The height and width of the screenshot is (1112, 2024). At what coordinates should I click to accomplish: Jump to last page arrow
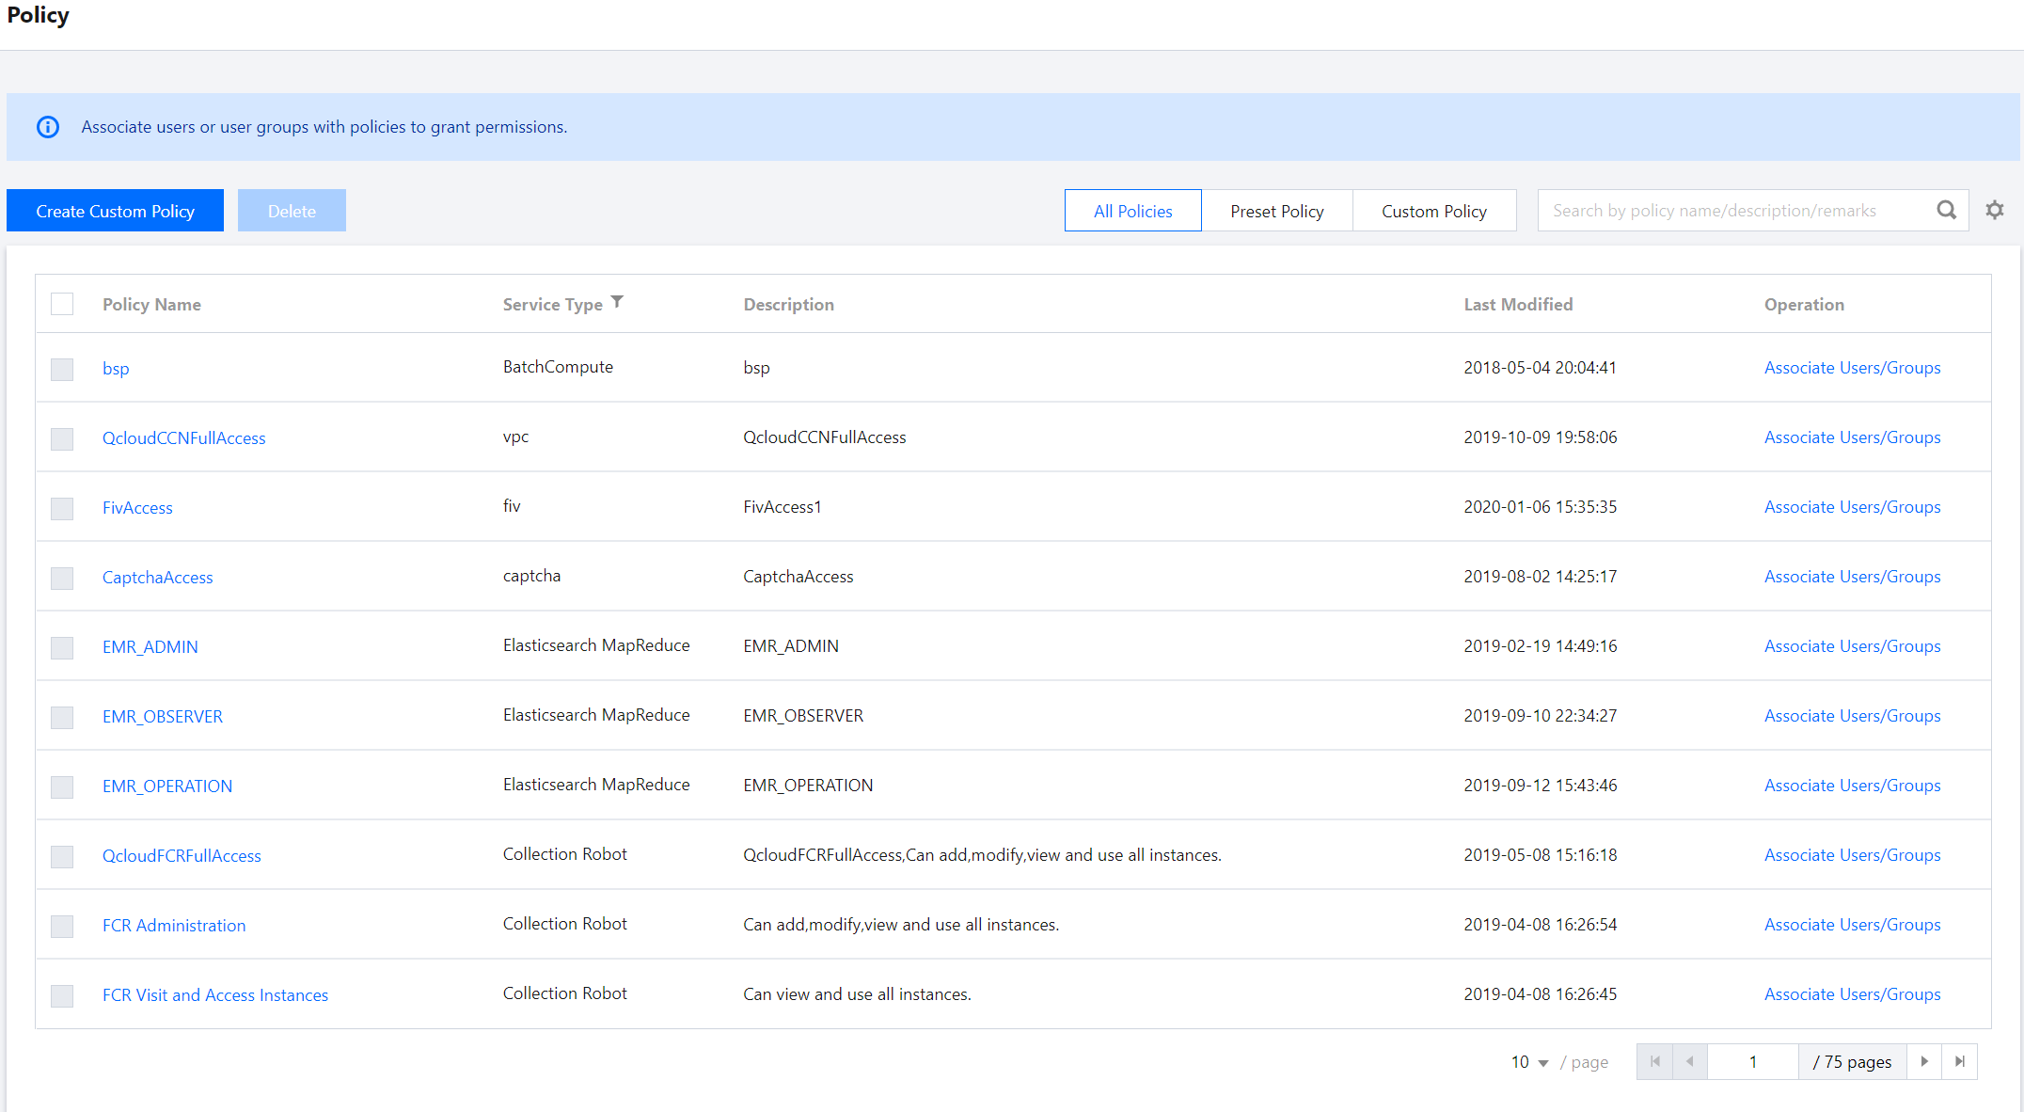[1960, 1061]
